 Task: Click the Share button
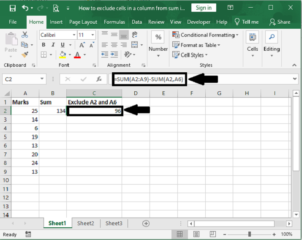tap(280, 22)
